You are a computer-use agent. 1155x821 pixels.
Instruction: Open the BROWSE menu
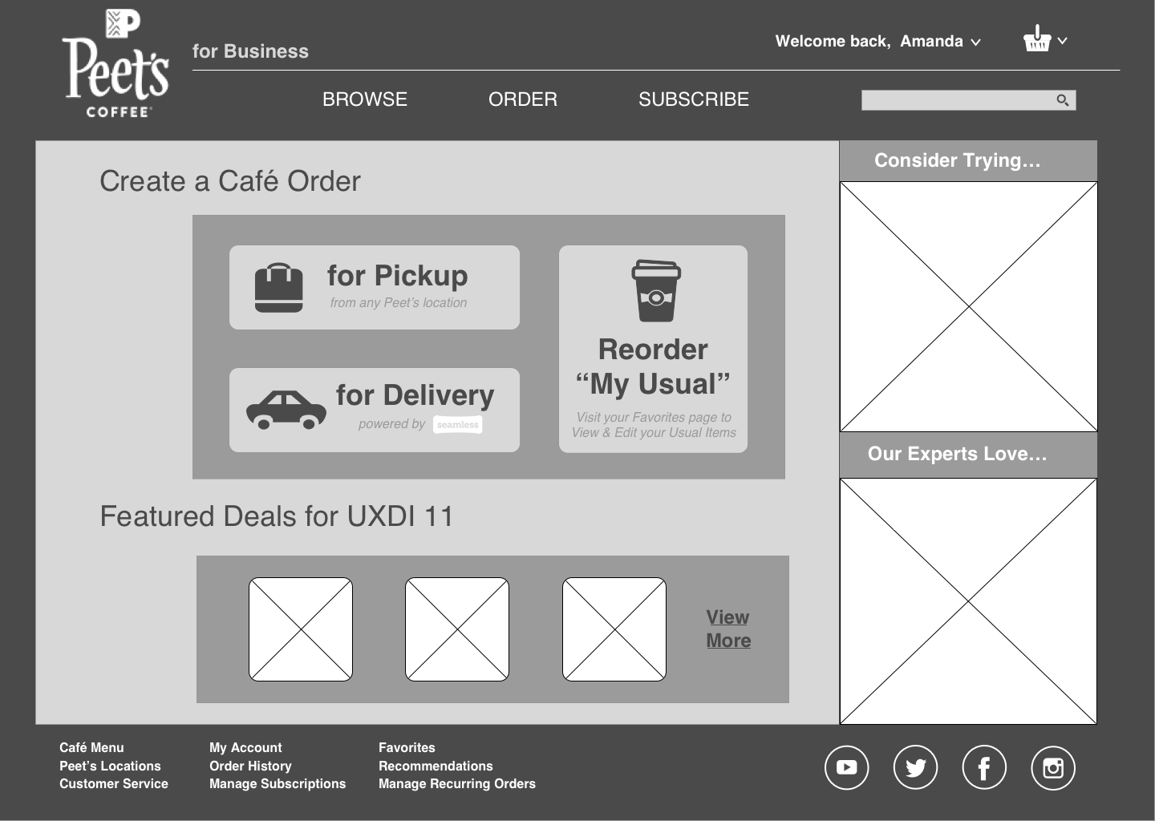click(365, 99)
